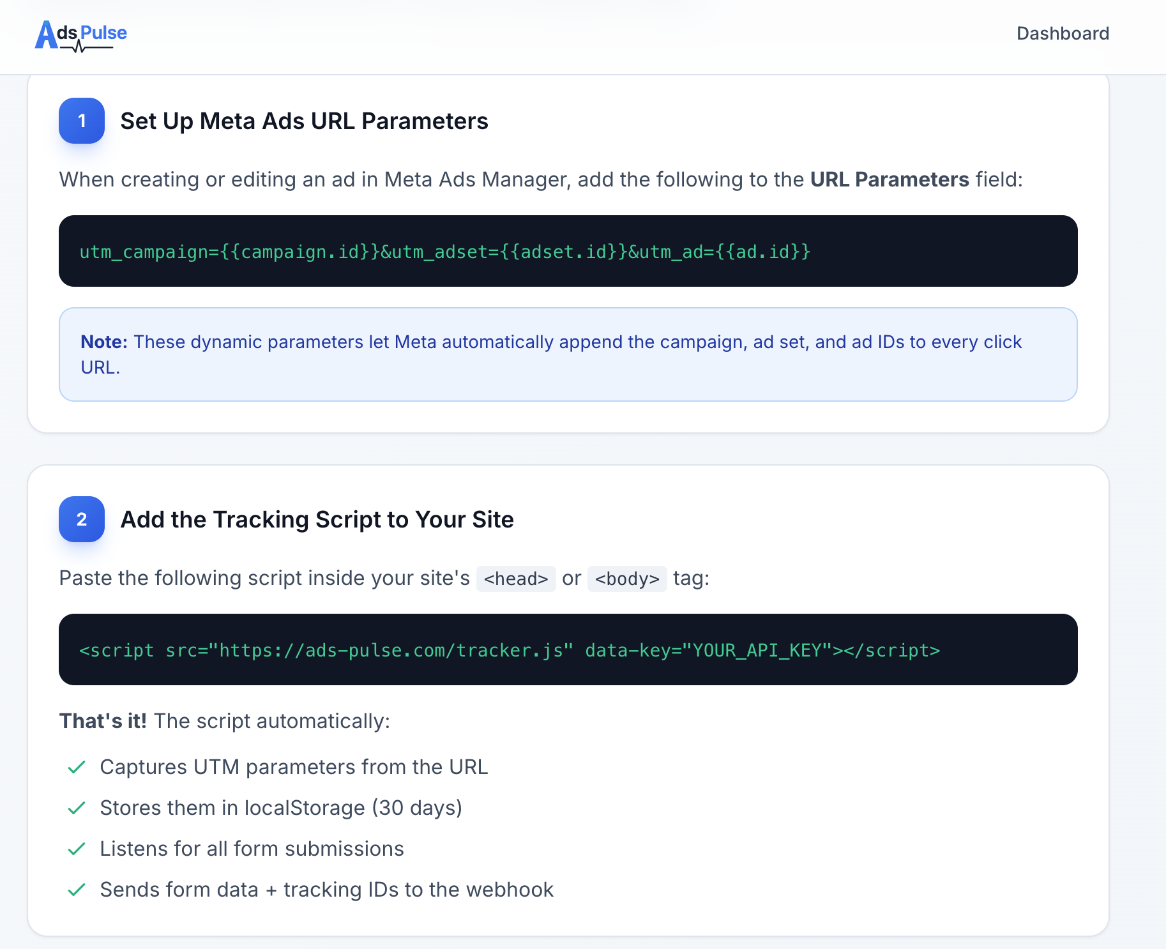Click the step 2 numbered badge
This screenshot has width=1166, height=949.
point(81,519)
